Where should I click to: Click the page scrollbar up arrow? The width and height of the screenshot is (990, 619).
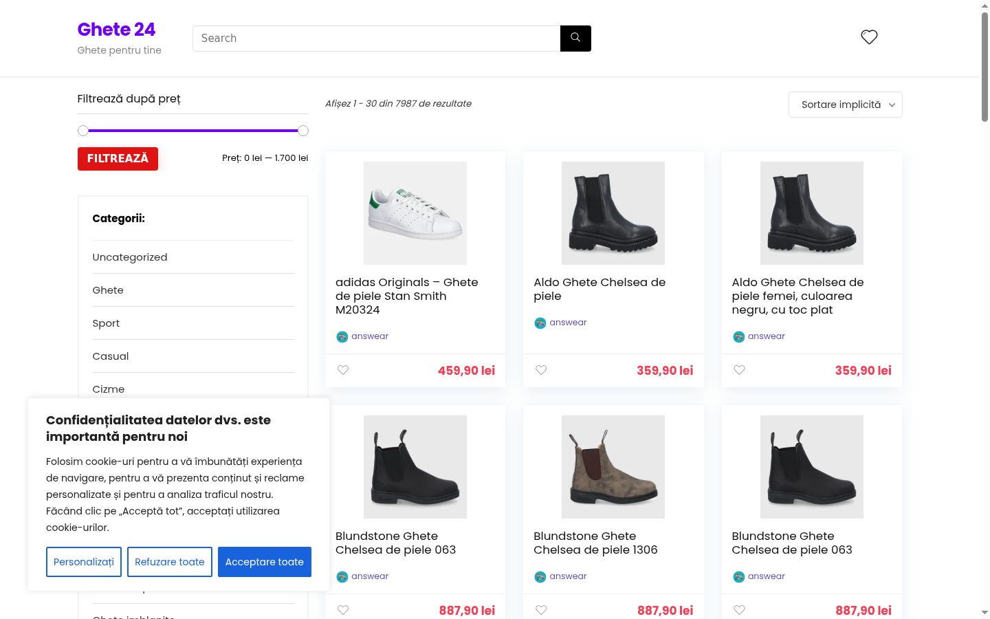pos(984,6)
